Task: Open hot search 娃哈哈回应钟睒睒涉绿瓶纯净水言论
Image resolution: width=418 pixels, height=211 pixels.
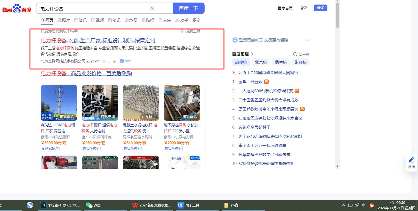Action: [270, 118]
